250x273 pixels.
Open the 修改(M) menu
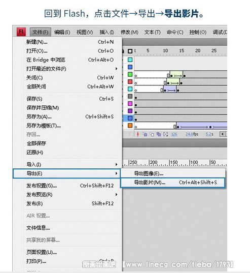point(129,32)
